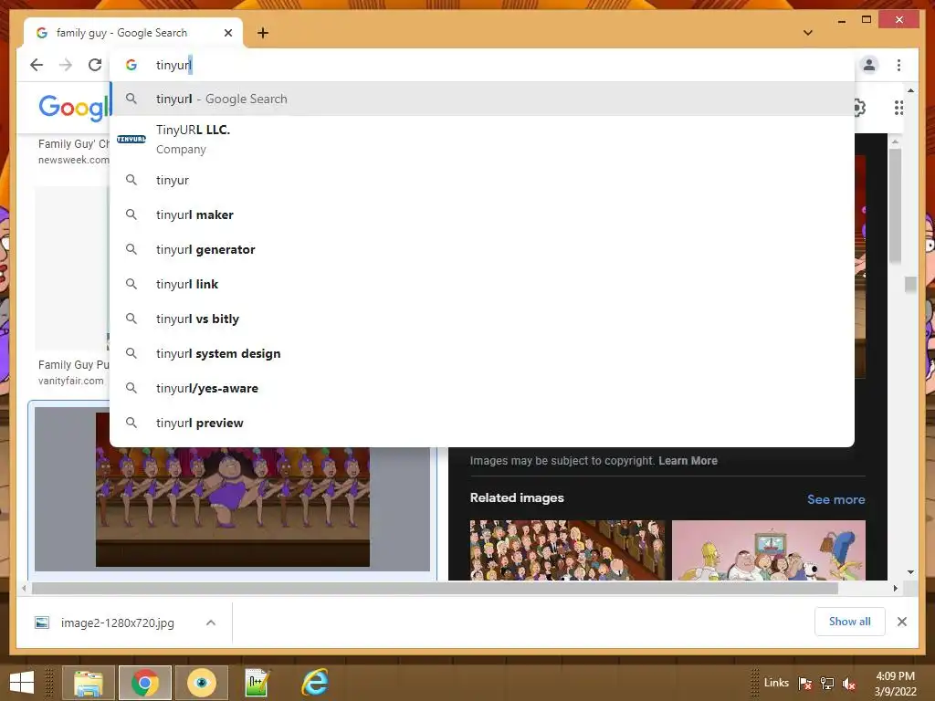Open the Action Center flag tray icon
The width and height of the screenshot is (935, 701).
coord(805,684)
